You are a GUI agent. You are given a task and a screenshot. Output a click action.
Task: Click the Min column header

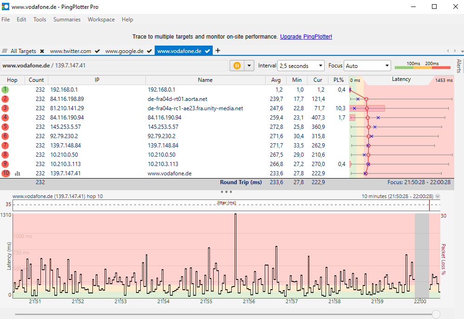pyautogui.click(x=297, y=80)
